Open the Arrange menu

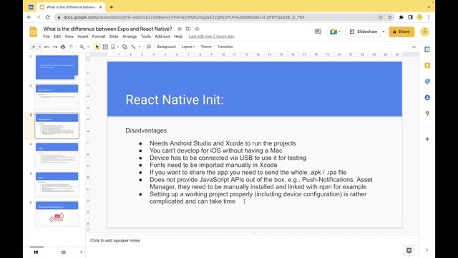point(130,37)
